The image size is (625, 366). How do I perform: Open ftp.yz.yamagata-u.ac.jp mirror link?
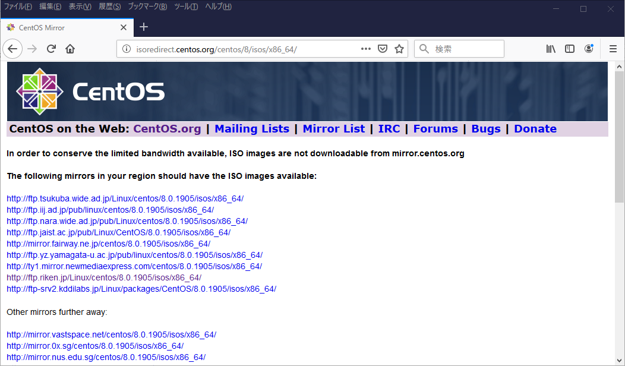point(135,255)
